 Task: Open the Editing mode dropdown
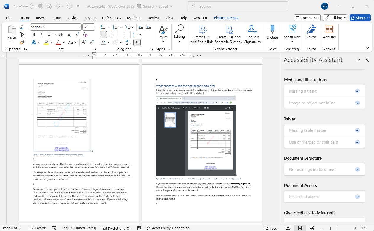click(335, 18)
